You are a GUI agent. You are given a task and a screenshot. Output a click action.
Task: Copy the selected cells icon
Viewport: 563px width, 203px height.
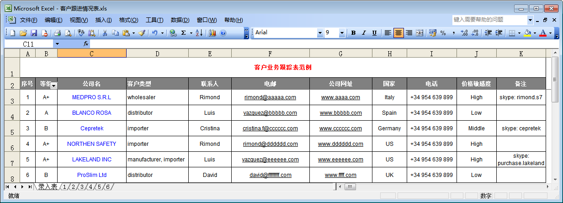116,33
